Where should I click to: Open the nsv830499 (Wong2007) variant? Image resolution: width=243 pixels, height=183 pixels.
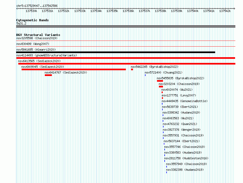click(33, 44)
